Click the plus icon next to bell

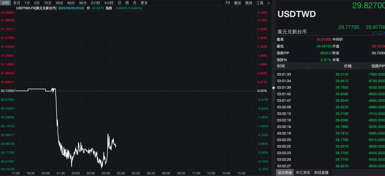pyautogui.click(x=384, y=33)
